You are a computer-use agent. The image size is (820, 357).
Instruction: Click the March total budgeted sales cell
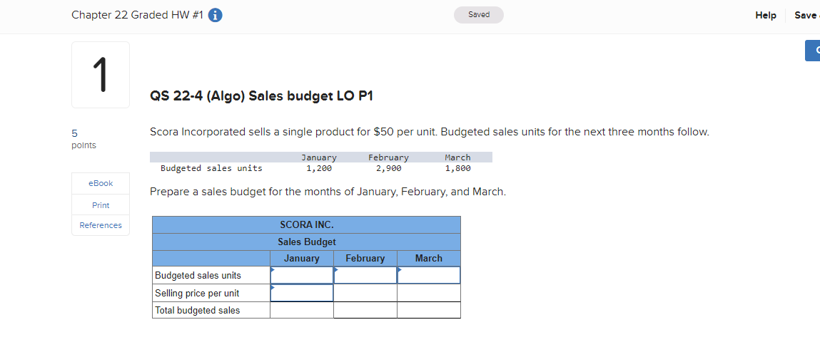tap(429, 310)
